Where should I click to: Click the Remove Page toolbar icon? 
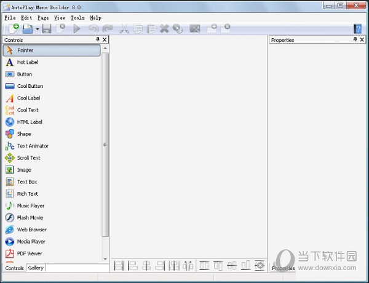[225, 29]
